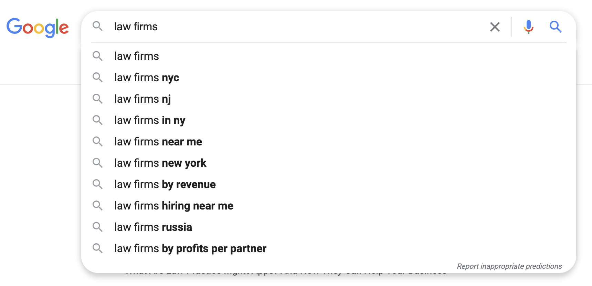Click the magnifier icon beside 'law firms nyc'
The image size is (592, 286).
[97, 78]
